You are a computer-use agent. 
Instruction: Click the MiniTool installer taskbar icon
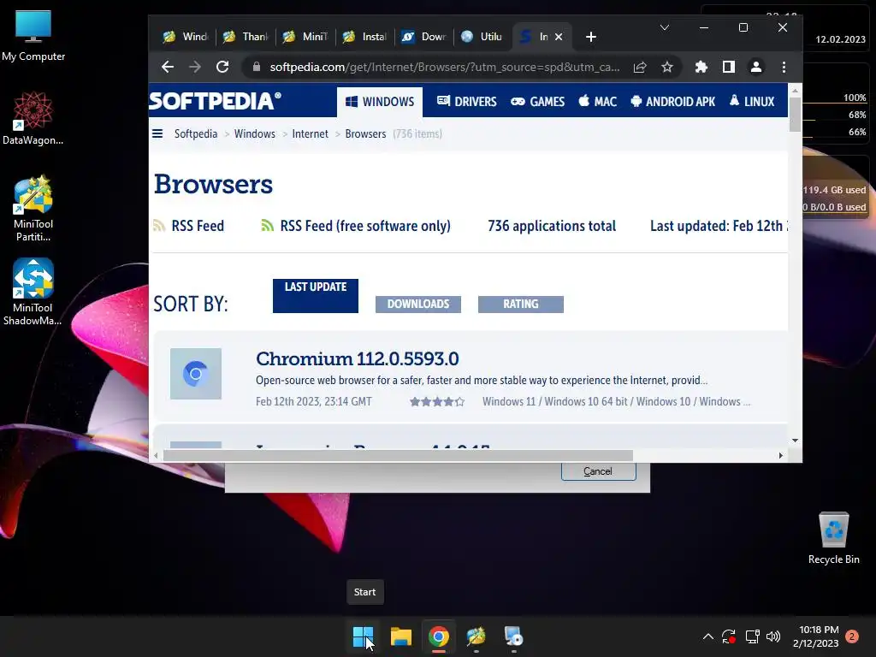click(476, 636)
